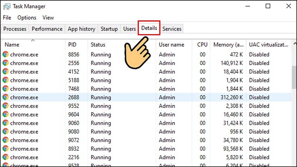Screen dimensions: 297x167
Task: Sort by the Name column header
Action: tap(33, 45)
